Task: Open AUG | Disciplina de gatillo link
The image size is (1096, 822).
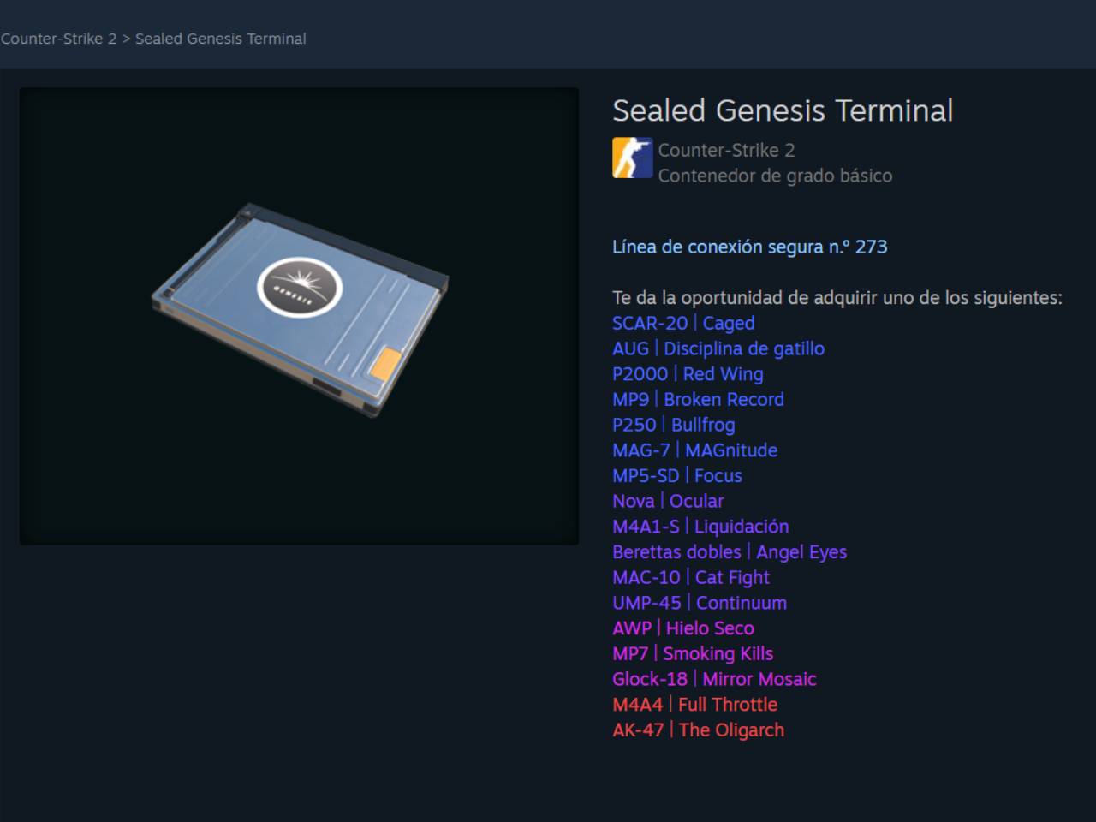Action: click(718, 348)
